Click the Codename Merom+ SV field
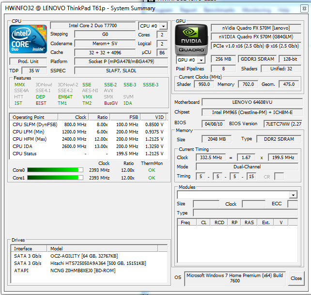 click(105, 44)
